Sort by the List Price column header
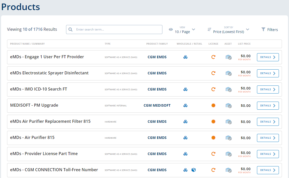This screenshot has width=289, height=178. tap(244, 44)
